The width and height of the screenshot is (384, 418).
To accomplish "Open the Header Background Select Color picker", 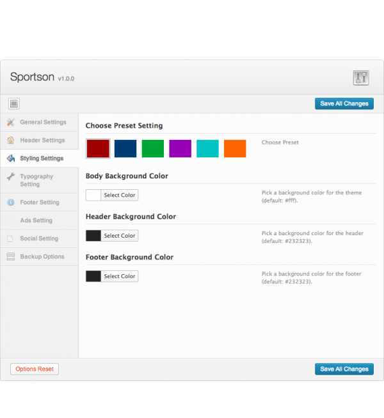I will click(x=120, y=236).
